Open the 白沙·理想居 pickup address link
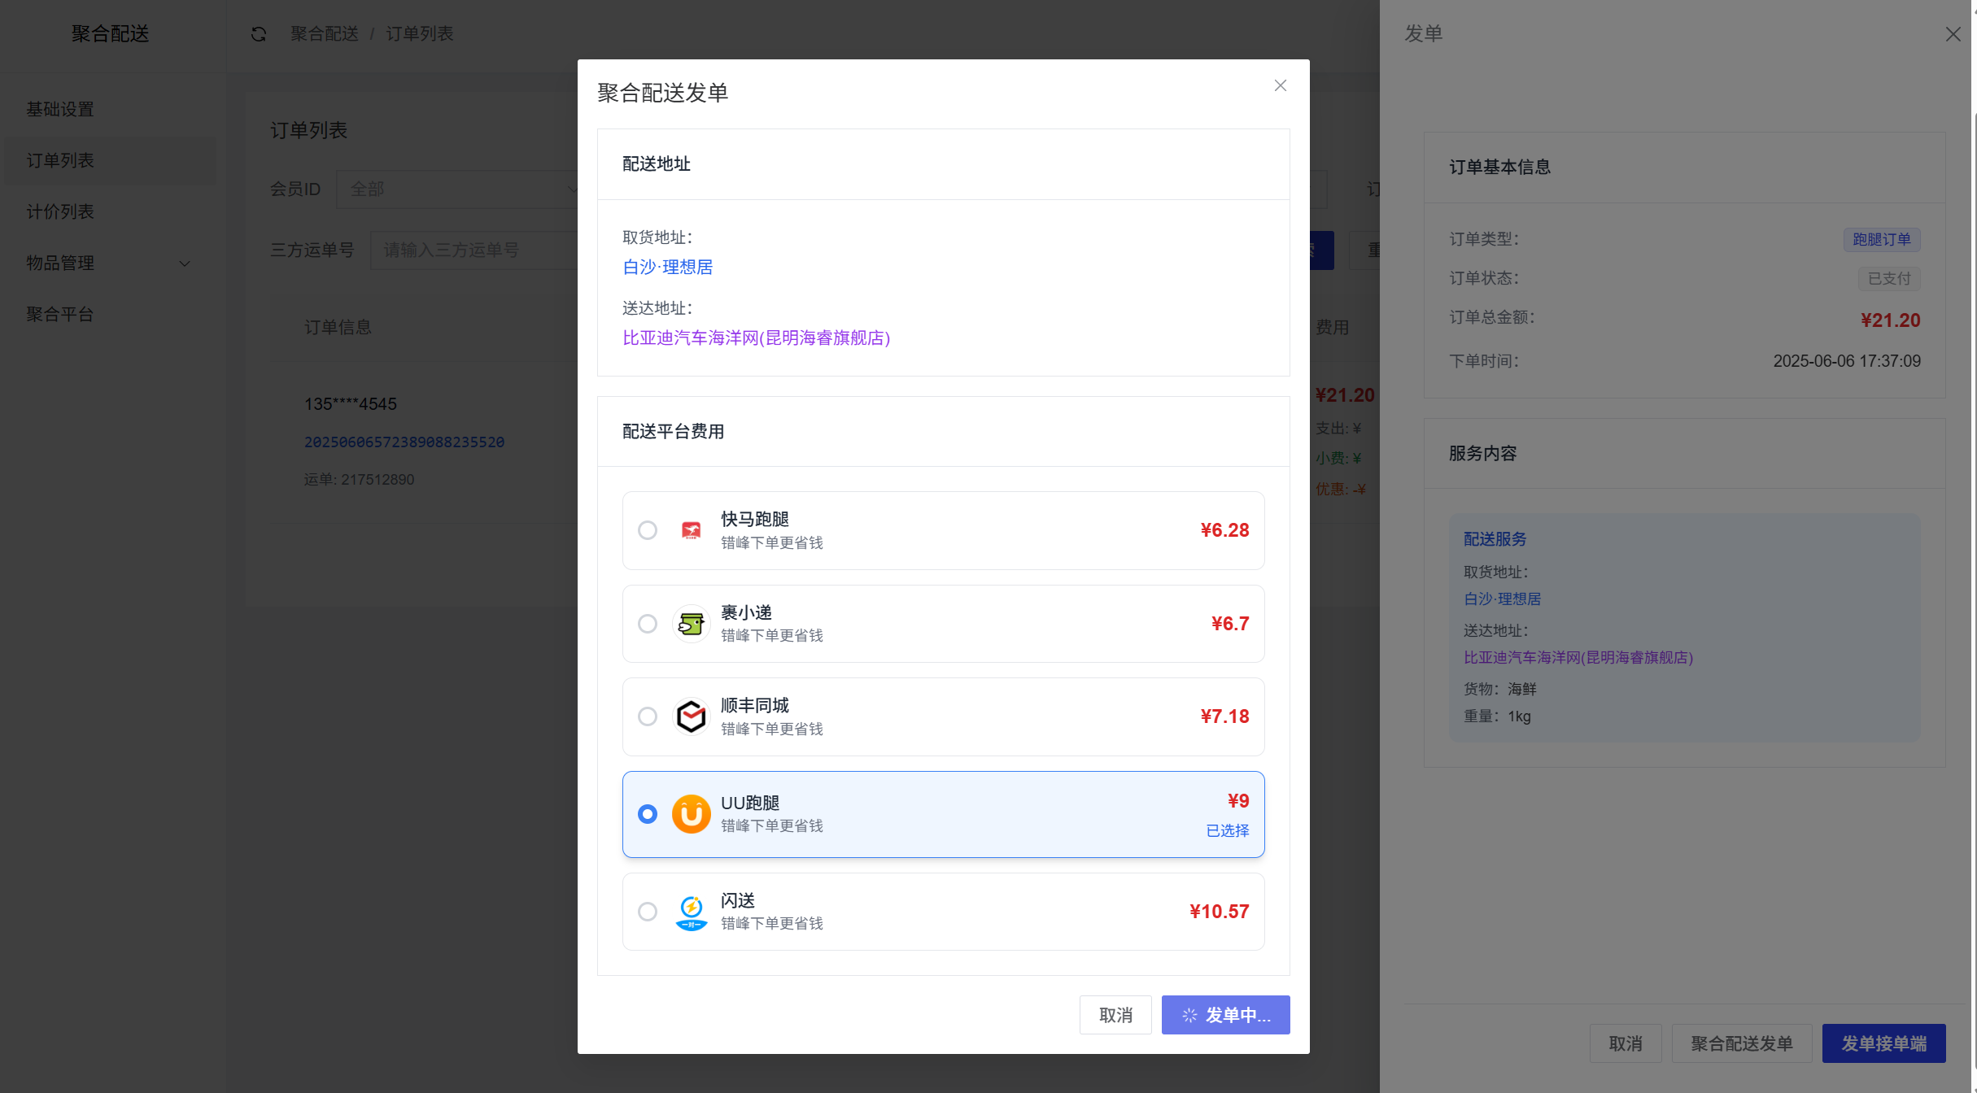The image size is (1977, 1093). (x=667, y=267)
